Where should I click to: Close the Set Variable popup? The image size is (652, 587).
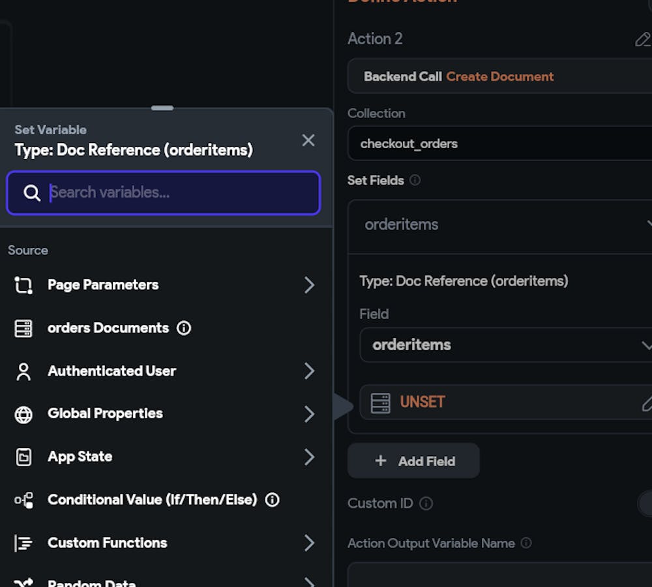coord(308,140)
